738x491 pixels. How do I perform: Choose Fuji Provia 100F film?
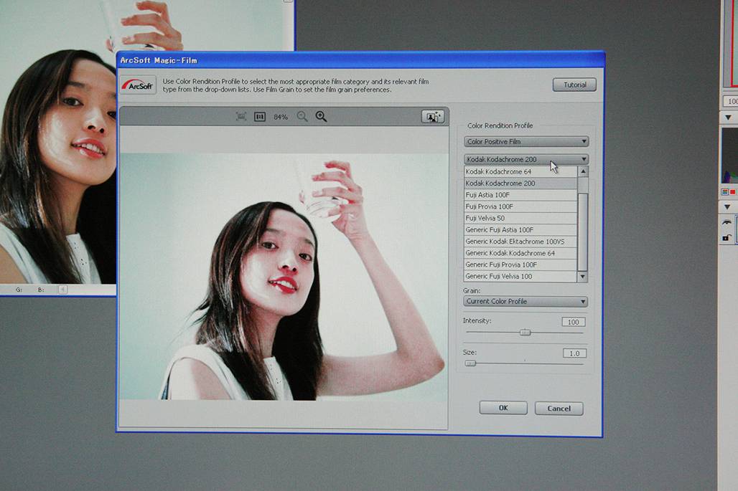[x=520, y=206]
